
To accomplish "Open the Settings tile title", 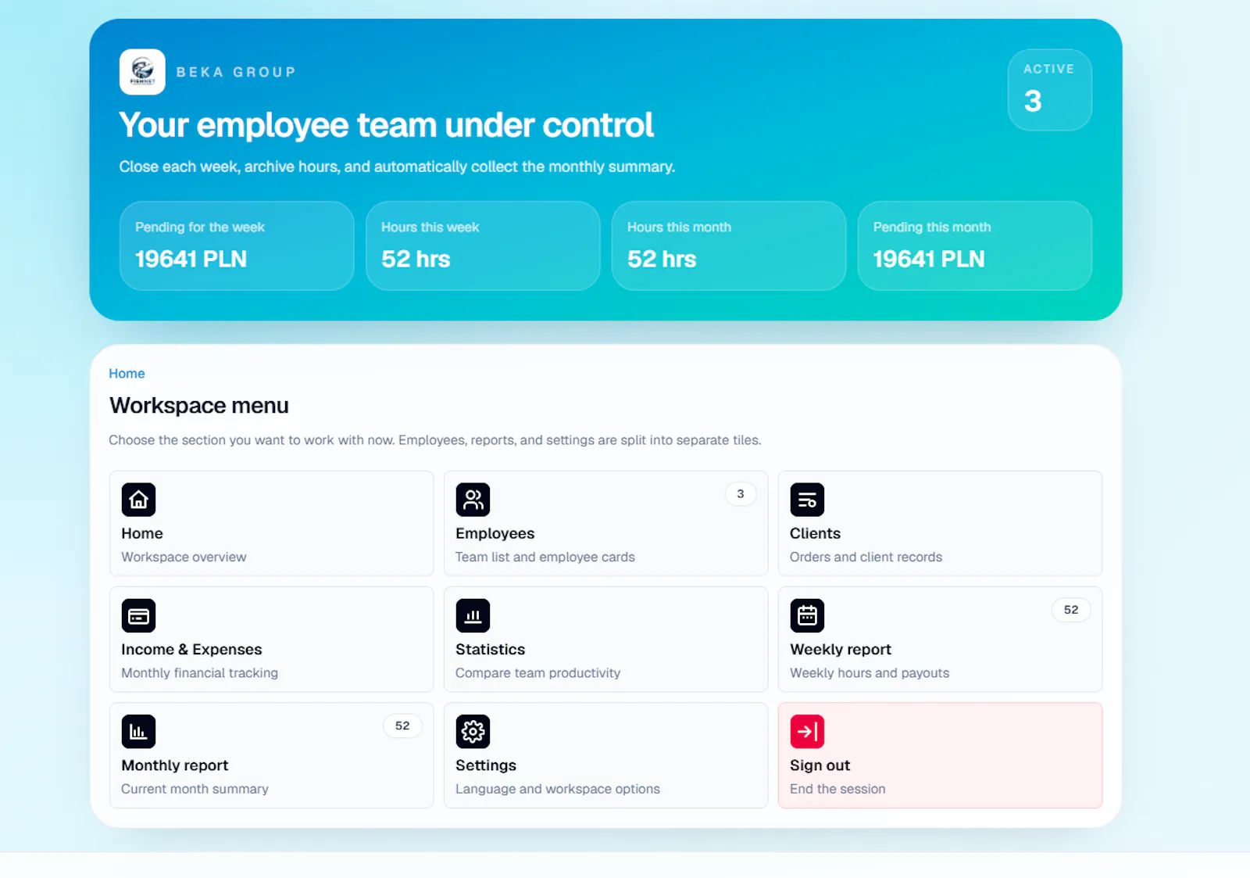I will [x=485, y=765].
